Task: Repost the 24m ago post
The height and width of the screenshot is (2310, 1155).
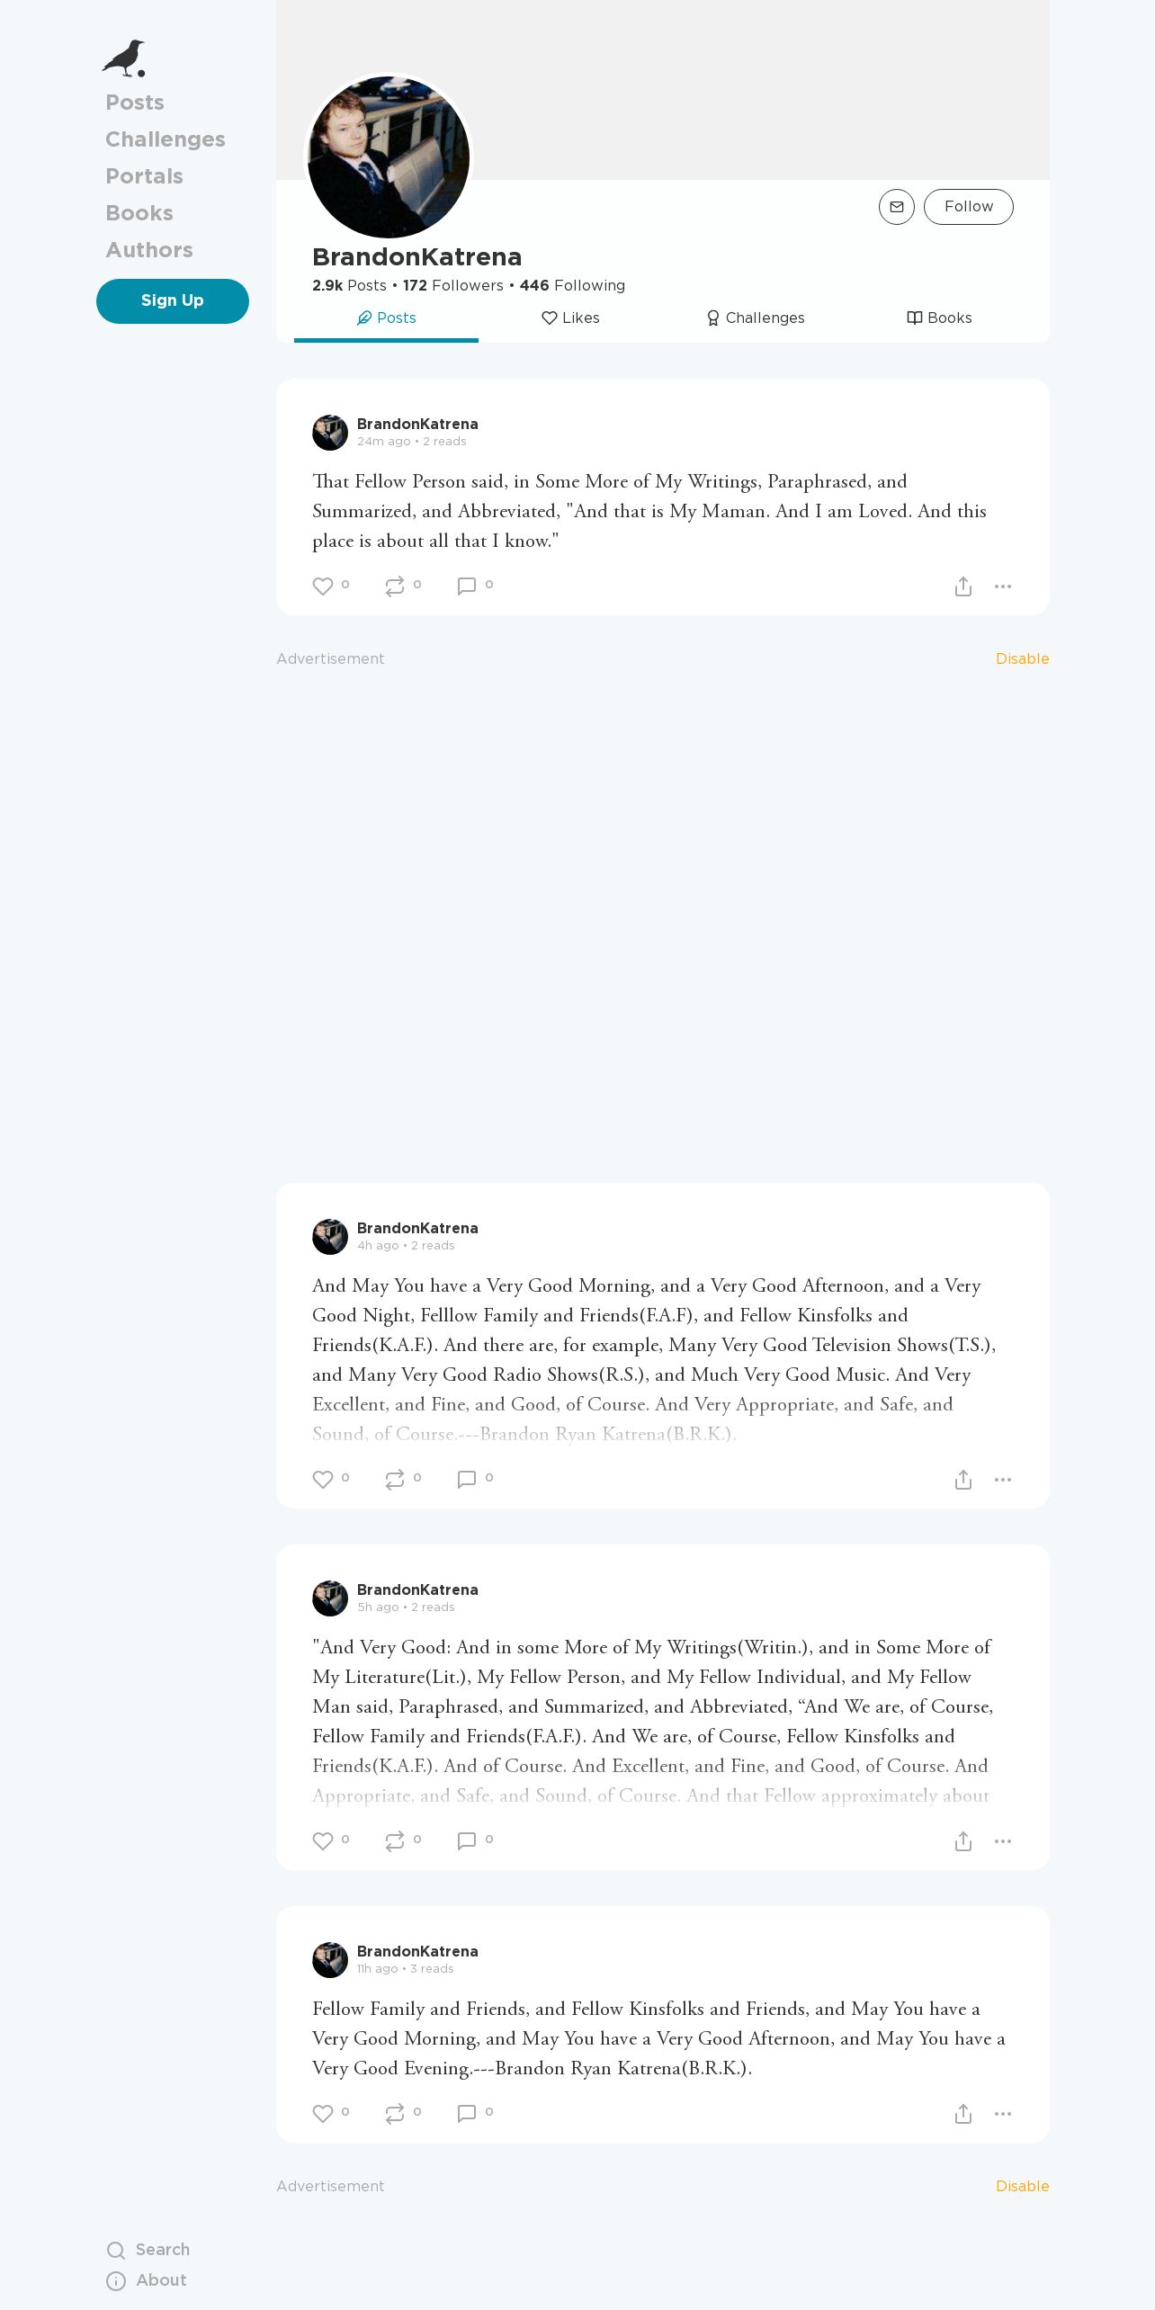Action: [394, 586]
